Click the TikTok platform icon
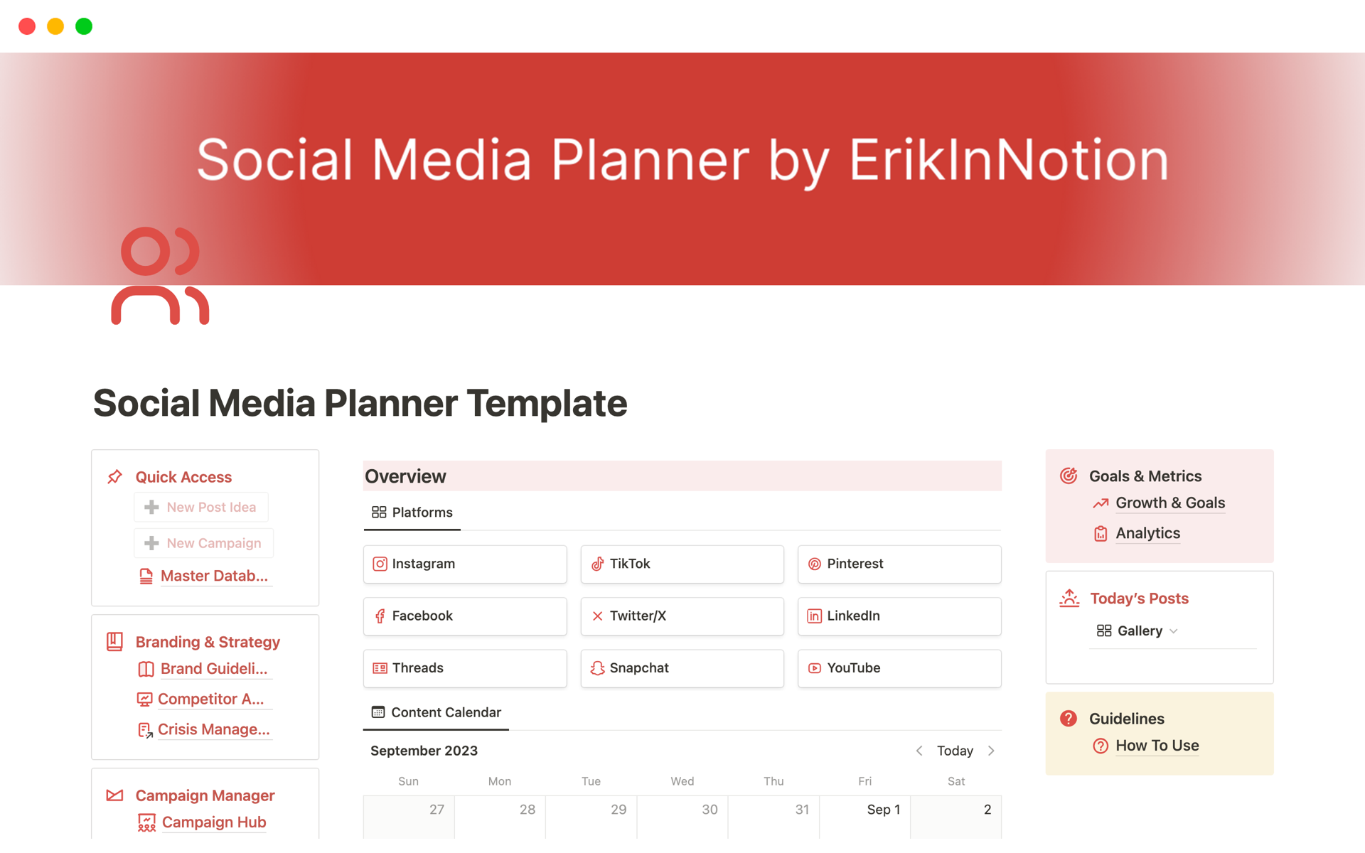This screenshot has height=853, width=1365. pos(597,563)
